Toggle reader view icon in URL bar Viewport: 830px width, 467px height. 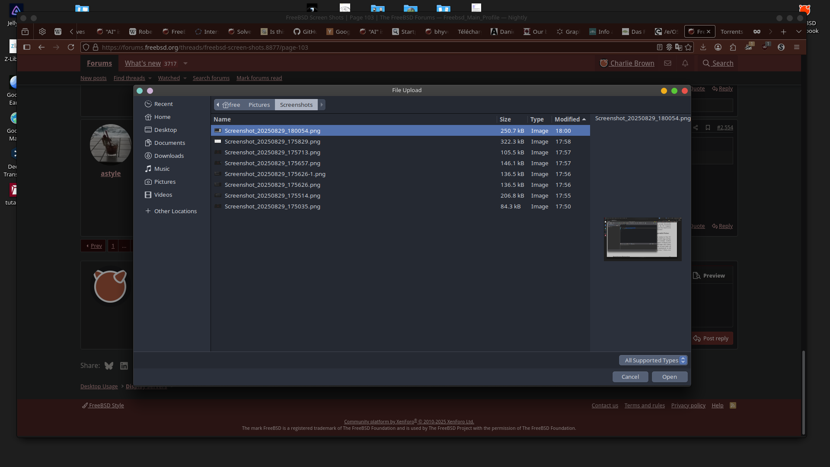[660, 47]
